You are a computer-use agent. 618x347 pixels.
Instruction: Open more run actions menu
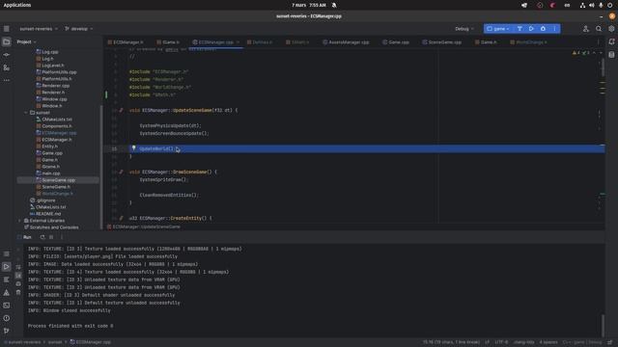tap(554, 29)
